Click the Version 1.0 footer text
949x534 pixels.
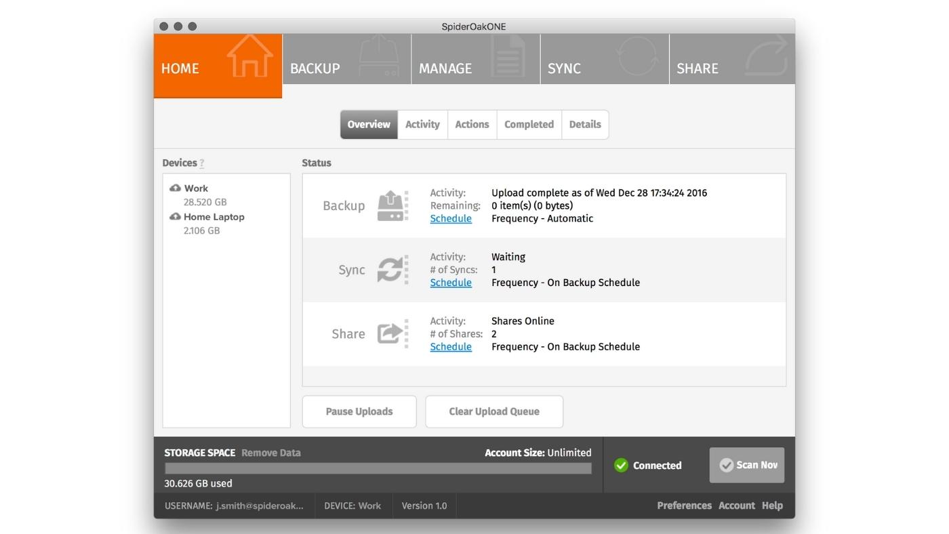424,506
